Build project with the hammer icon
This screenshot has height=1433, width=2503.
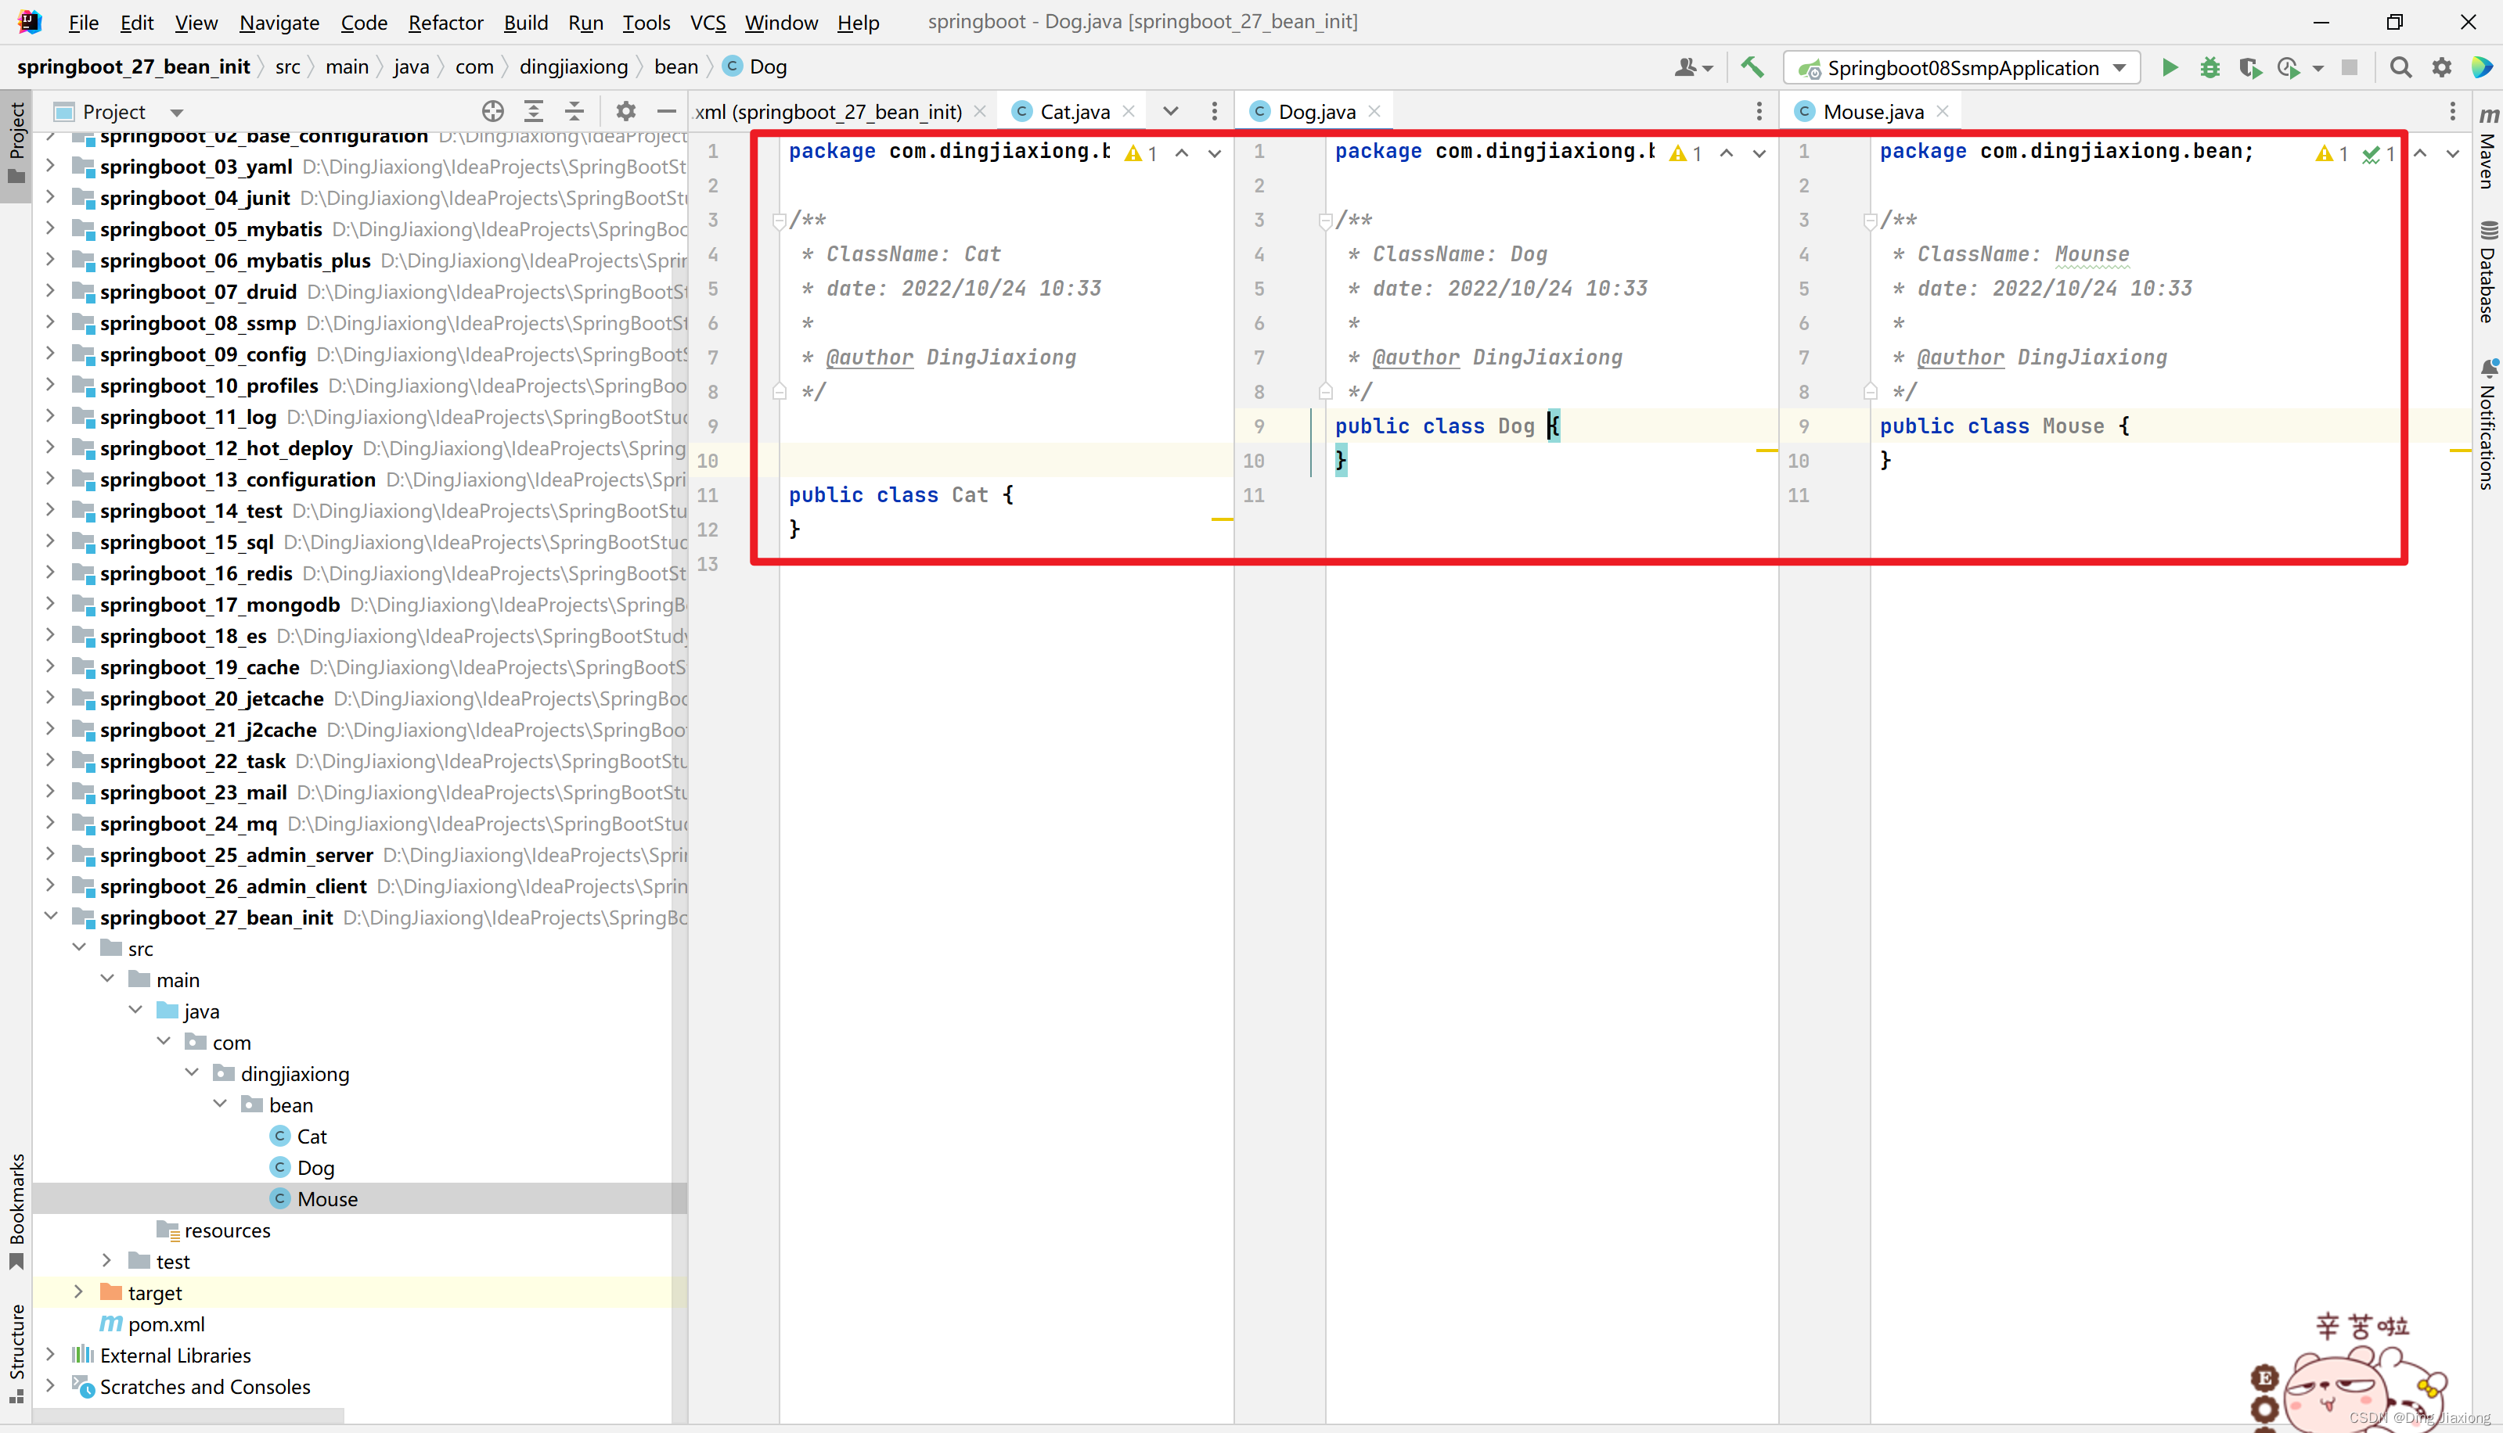pyautogui.click(x=1752, y=67)
